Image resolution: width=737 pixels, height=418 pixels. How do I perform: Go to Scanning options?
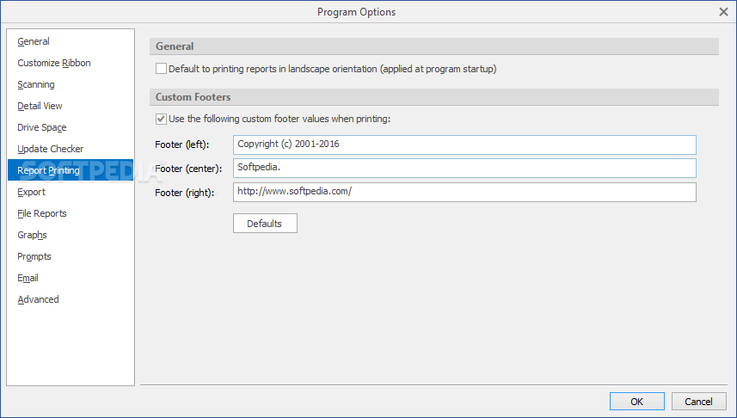click(x=36, y=84)
